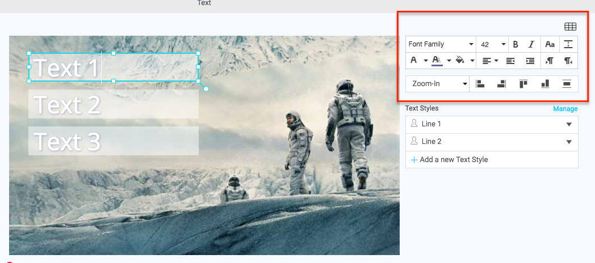Click inside the Text 1 box
The image size is (595, 263).
click(x=114, y=67)
